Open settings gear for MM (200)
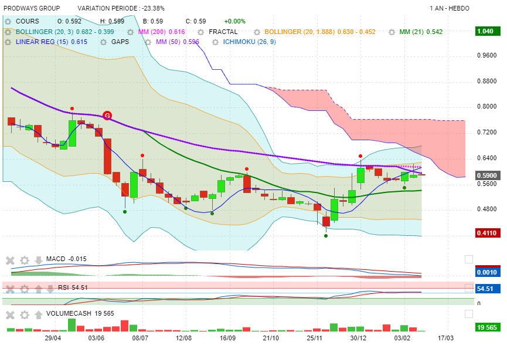507x345 pixels. (130, 32)
